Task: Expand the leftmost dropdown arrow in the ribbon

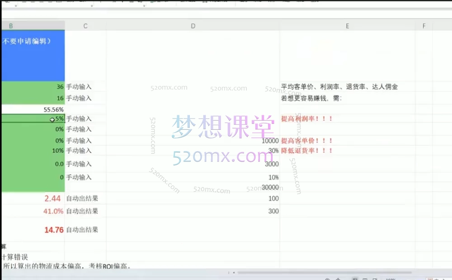Action: click(x=14, y=6)
